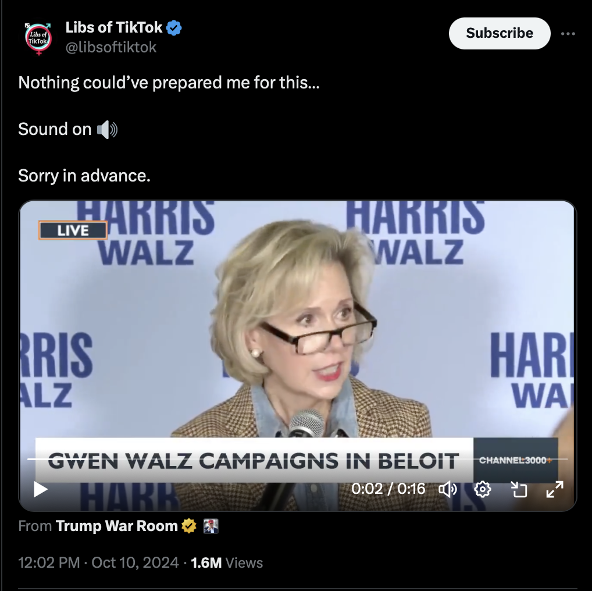Viewport: 592px width, 591px height.
Task: Mute the video using speaker icon
Action: [x=448, y=489]
